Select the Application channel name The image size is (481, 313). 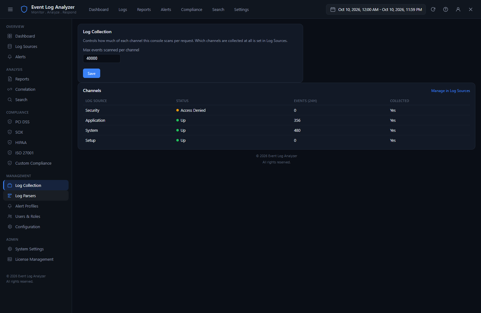pos(95,120)
